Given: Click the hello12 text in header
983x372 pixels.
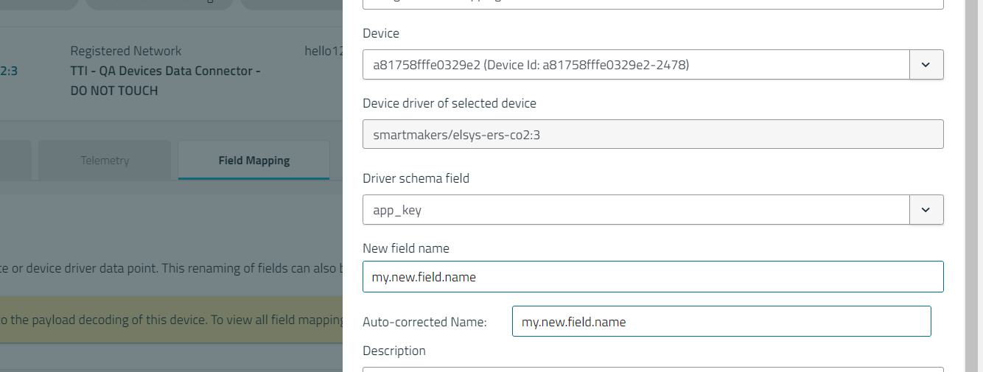Looking at the screenshot, I should 324,51.
